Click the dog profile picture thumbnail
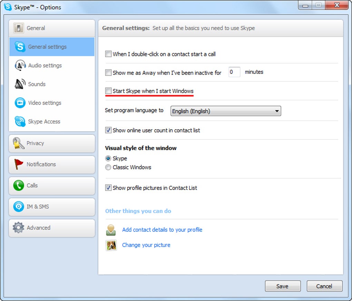The width and height of the screenshot is (352, 301). [111, 245]
